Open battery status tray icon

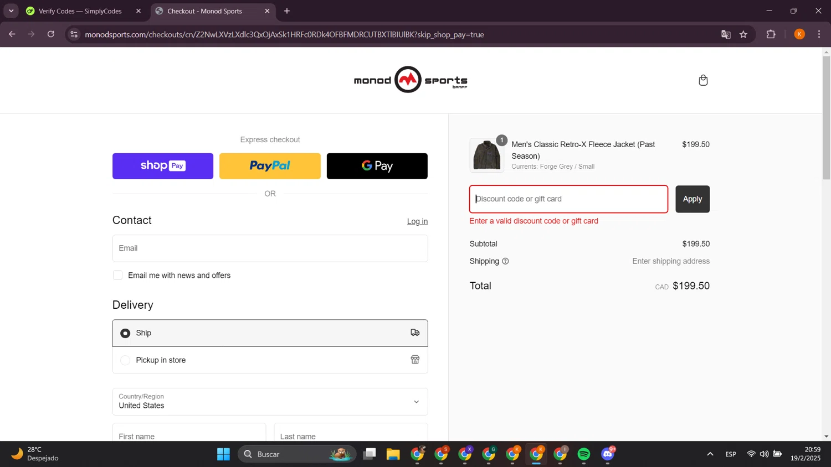click(x=777, y=454)
